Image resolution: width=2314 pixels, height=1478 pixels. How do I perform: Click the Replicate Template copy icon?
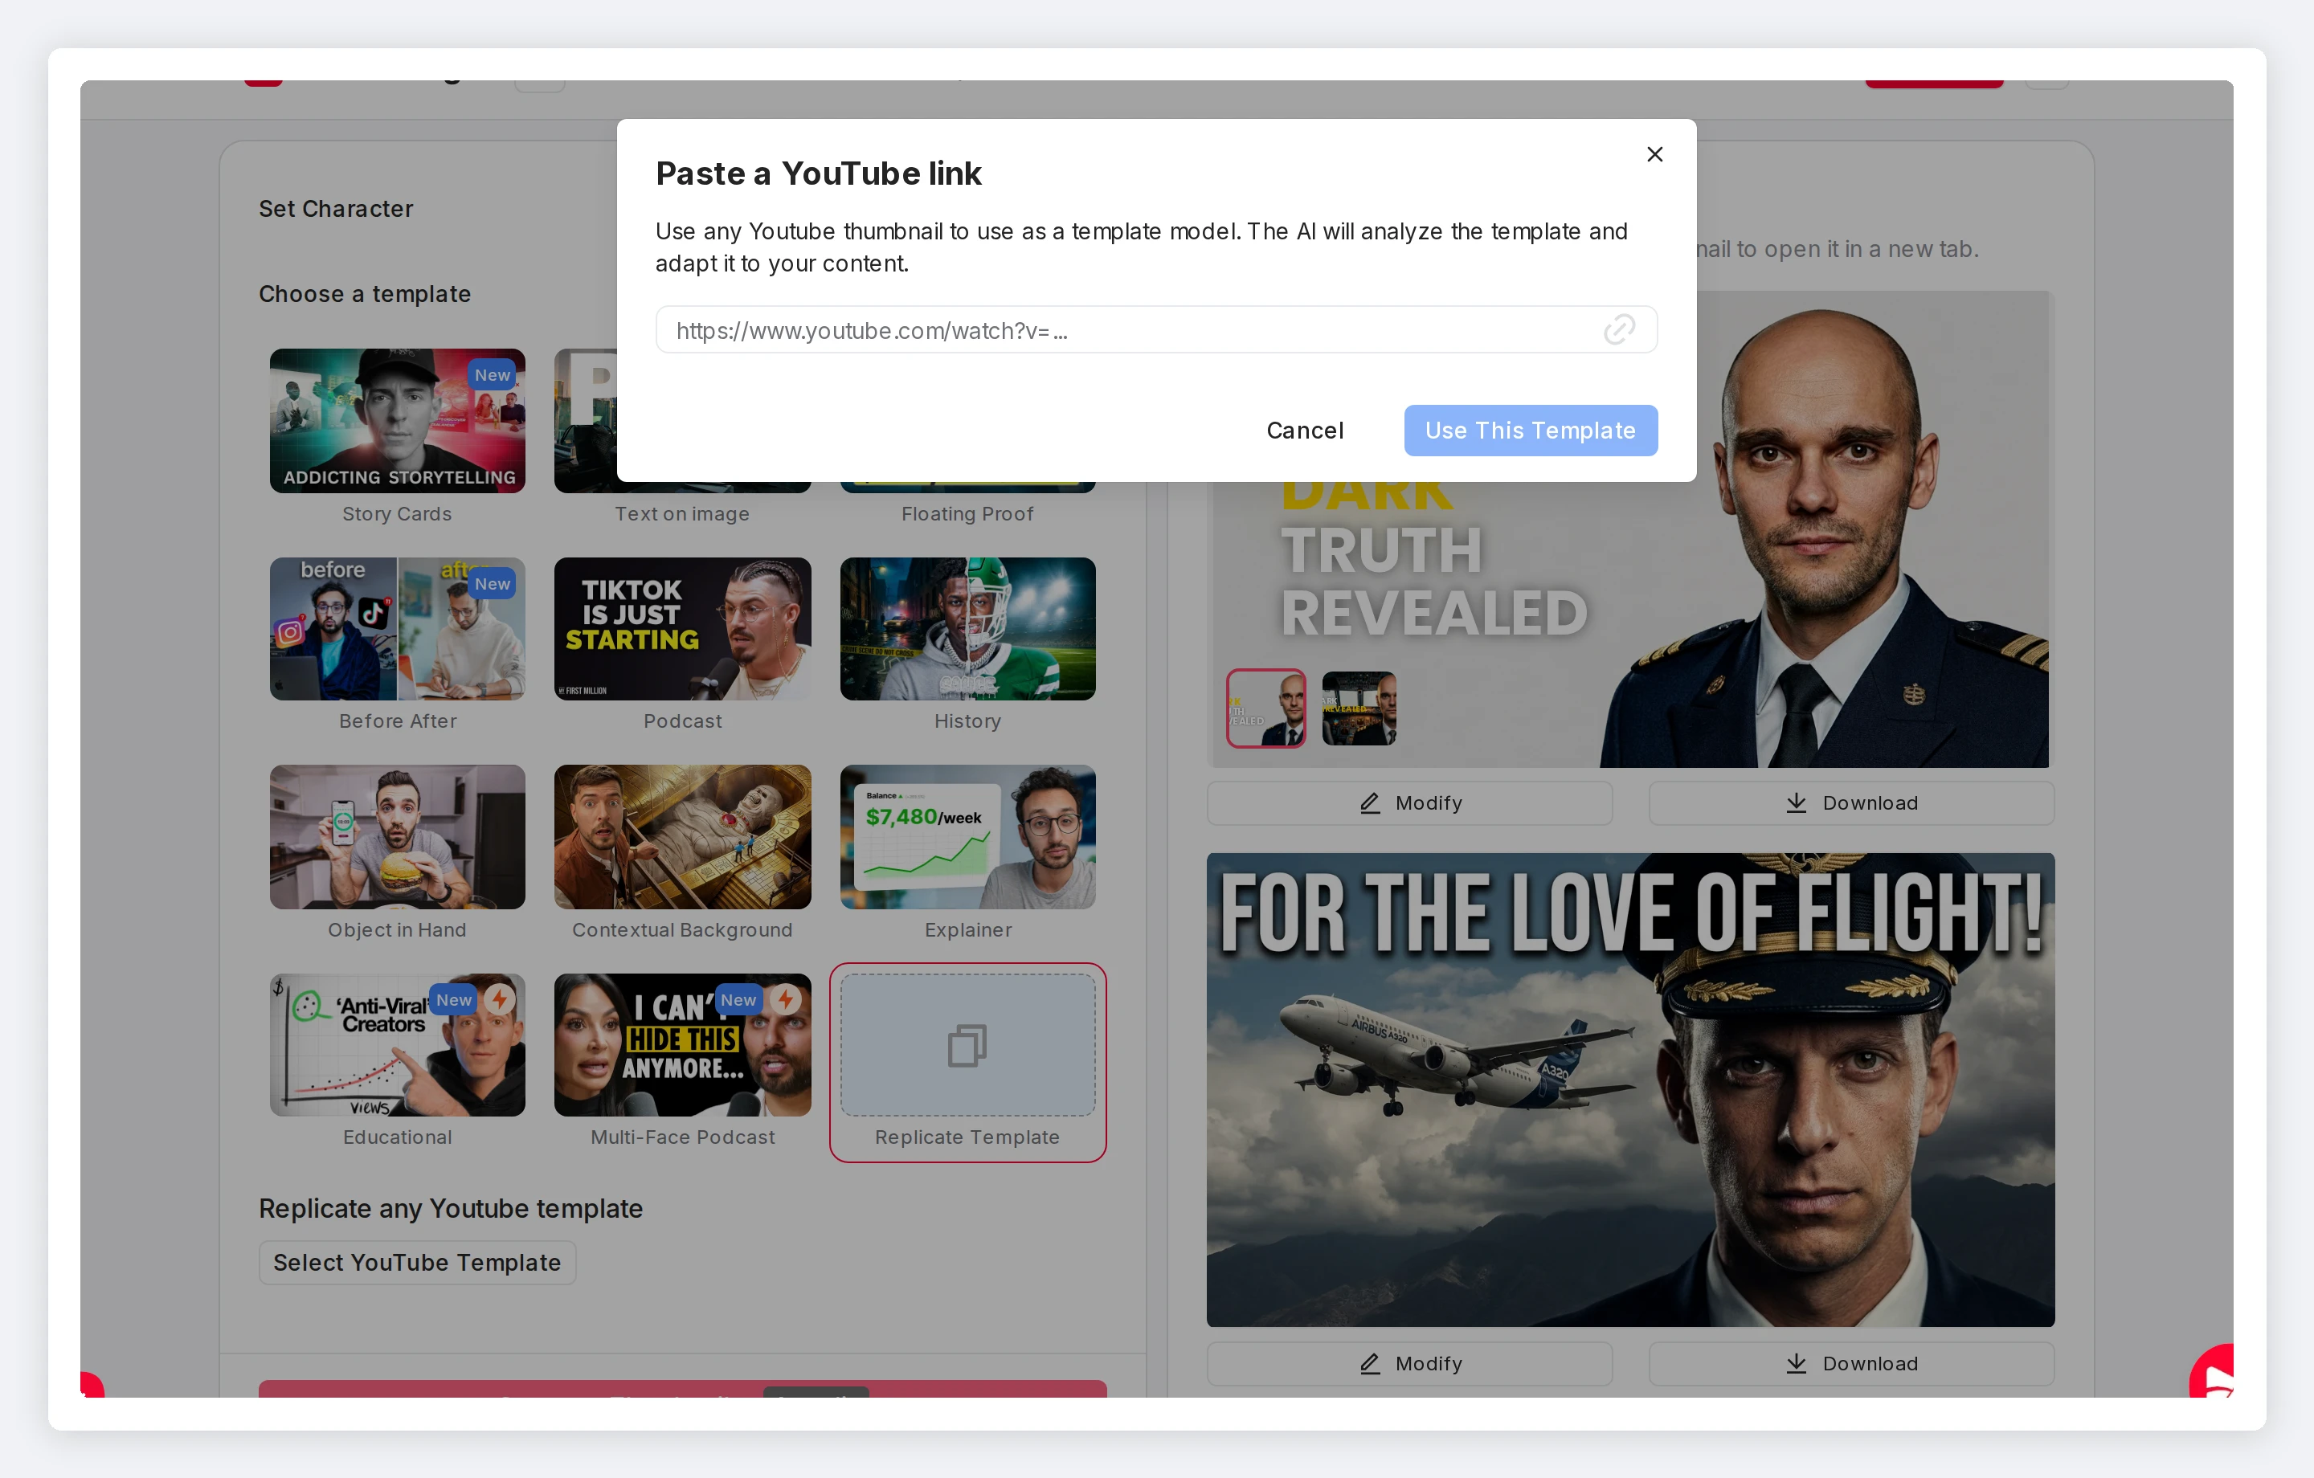(x=967, y=1046)
